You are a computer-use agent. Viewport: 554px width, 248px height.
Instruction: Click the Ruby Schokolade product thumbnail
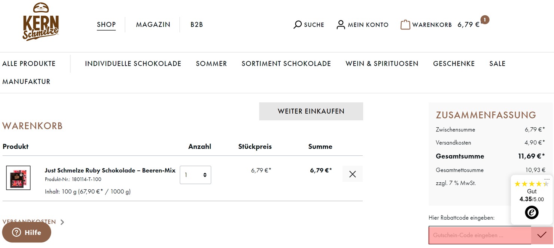tap(18, 178)
